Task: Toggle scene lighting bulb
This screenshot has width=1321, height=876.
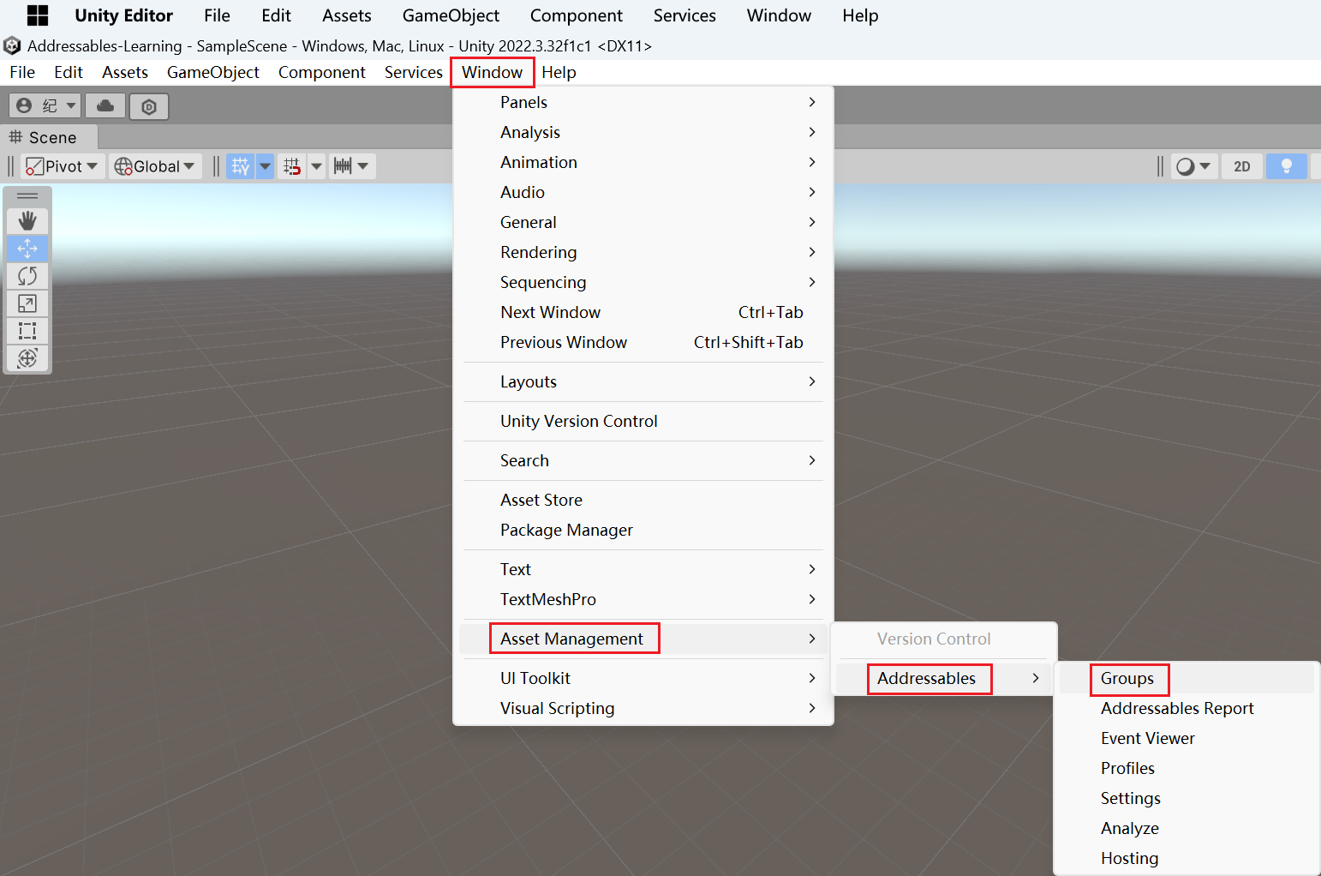Action: (1286, 166)
